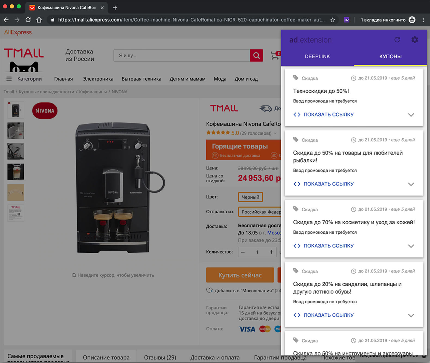Open the Отзывы (29) tab
Image resolution: width=430 pixels, height=363 pixels.
160,357
